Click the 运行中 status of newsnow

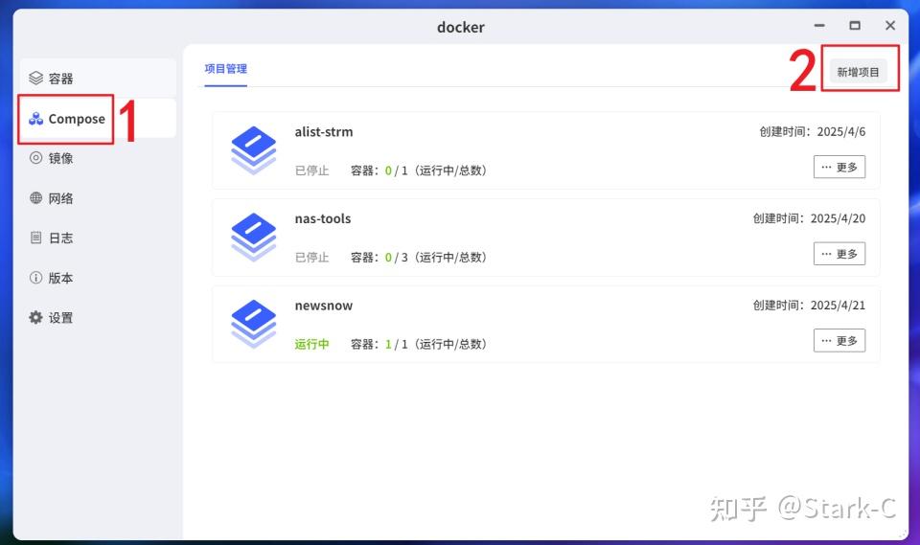[311, 344]
